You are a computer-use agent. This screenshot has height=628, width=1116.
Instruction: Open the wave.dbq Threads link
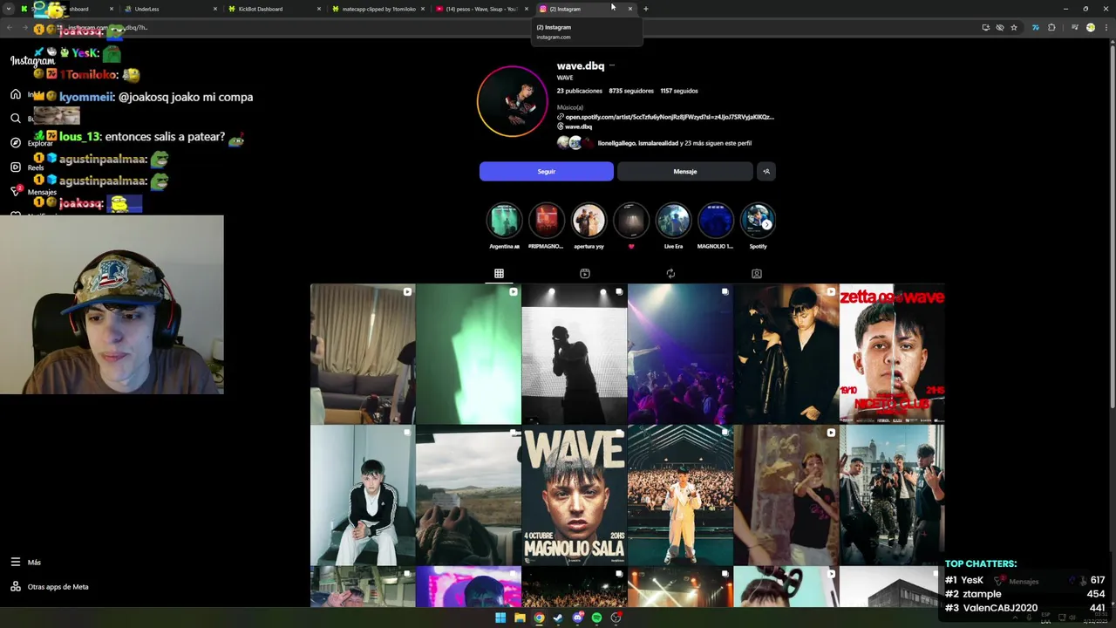click(578, 126)
